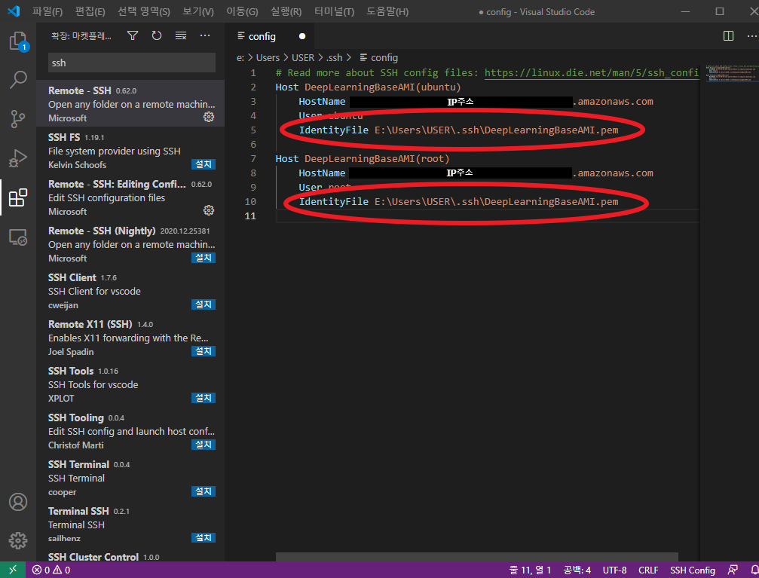Open the 편집(E) menu
Screen dimensions: 759x578
coord(90,11)
